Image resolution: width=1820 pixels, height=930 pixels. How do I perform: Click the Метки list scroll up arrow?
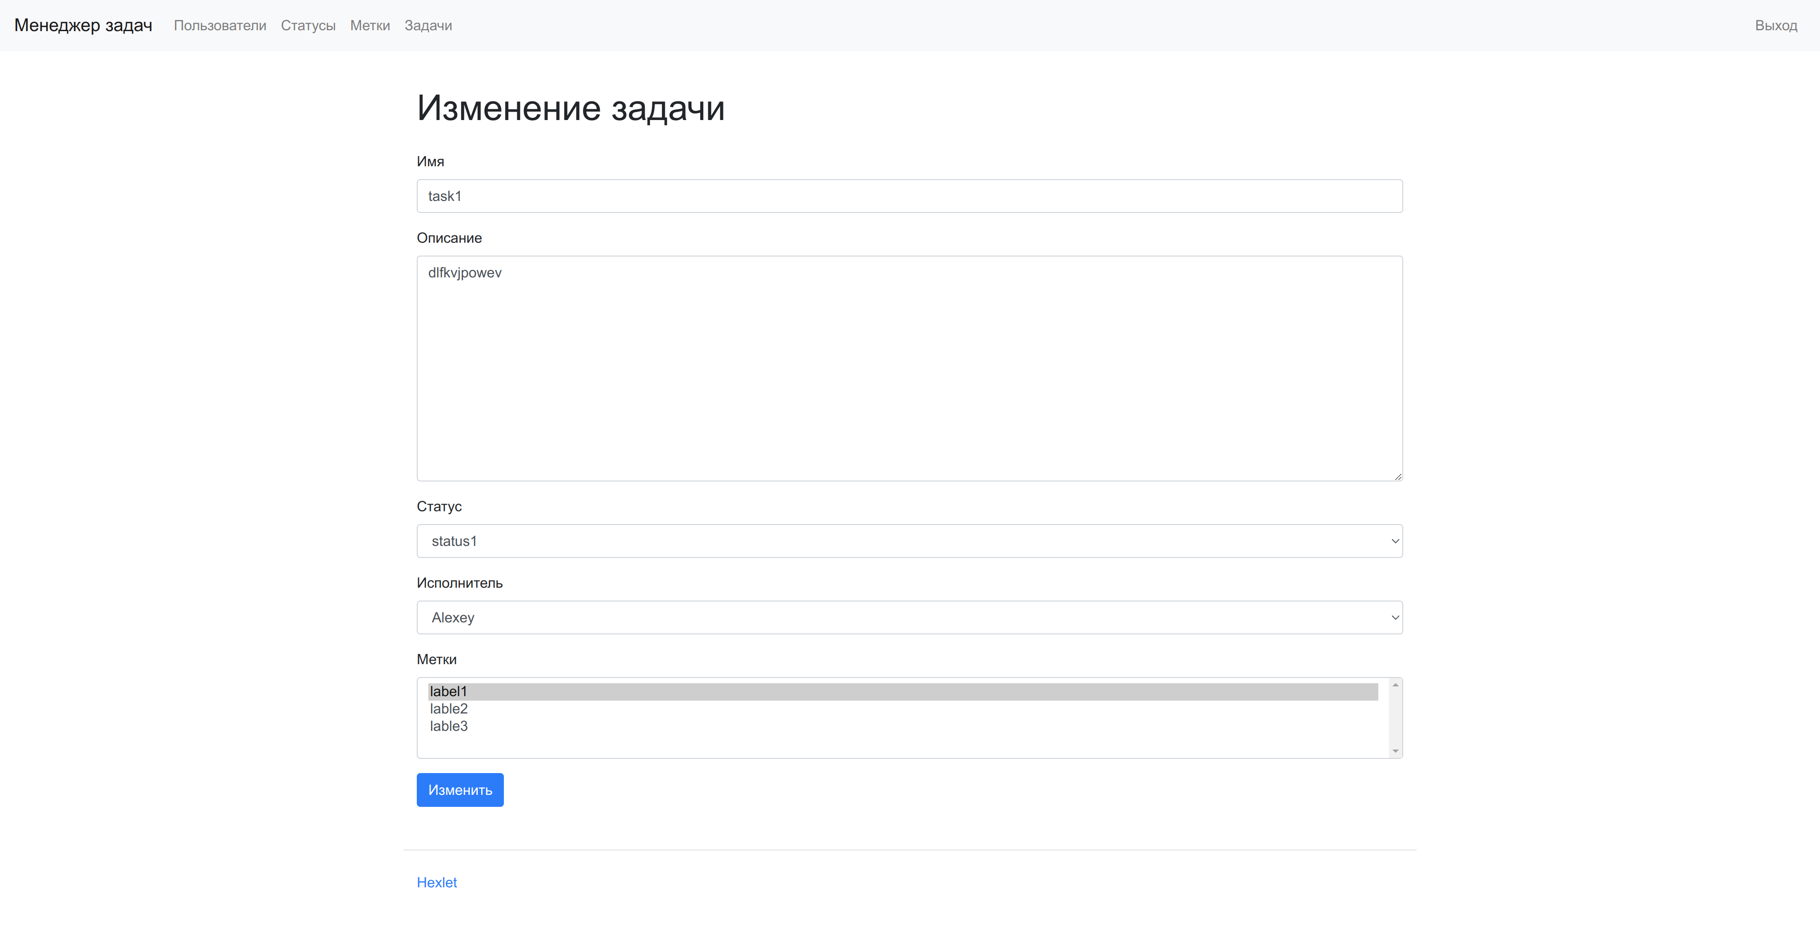[x=1395, y=685]
